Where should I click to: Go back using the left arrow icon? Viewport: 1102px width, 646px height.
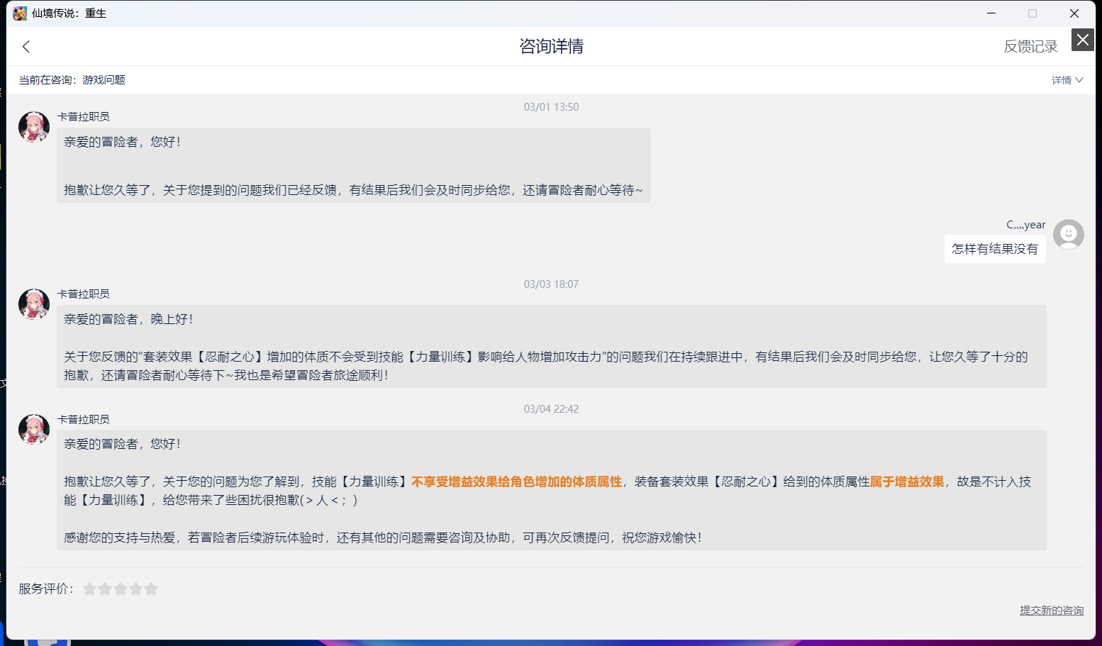point(26,47)
